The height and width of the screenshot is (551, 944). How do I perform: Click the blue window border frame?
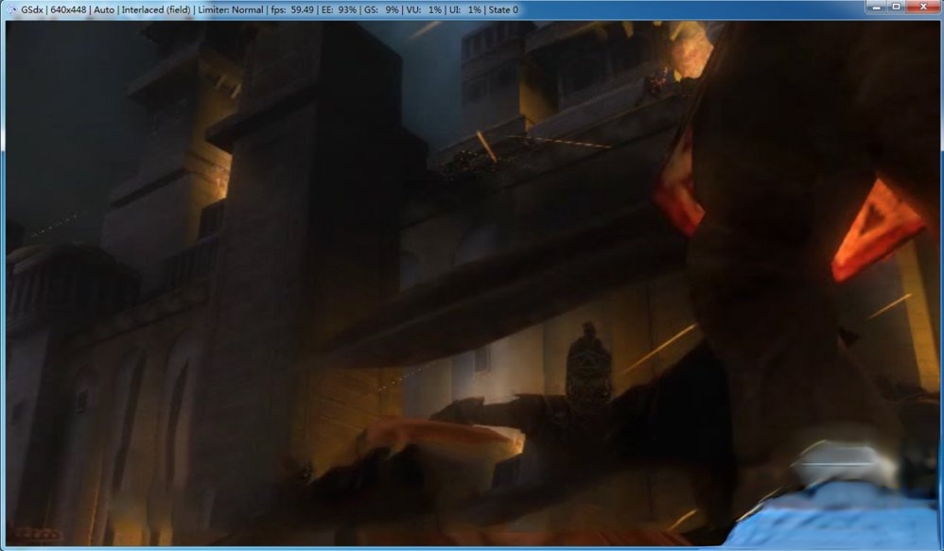[x=2, y=284]
